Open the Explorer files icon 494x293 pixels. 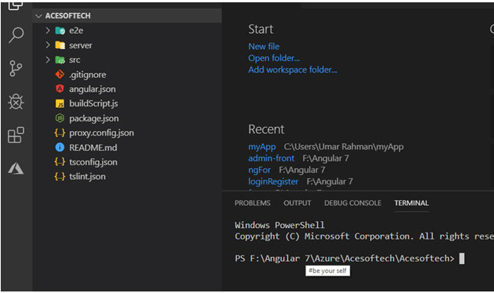(16, 5)
